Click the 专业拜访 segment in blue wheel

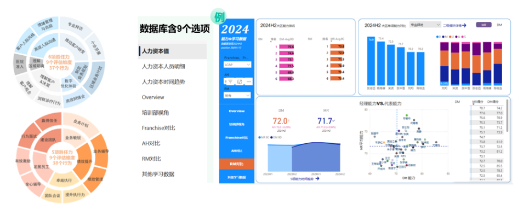(76, 25)
